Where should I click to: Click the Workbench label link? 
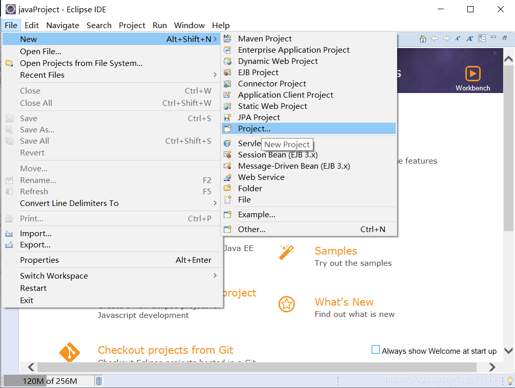(473, 88)
